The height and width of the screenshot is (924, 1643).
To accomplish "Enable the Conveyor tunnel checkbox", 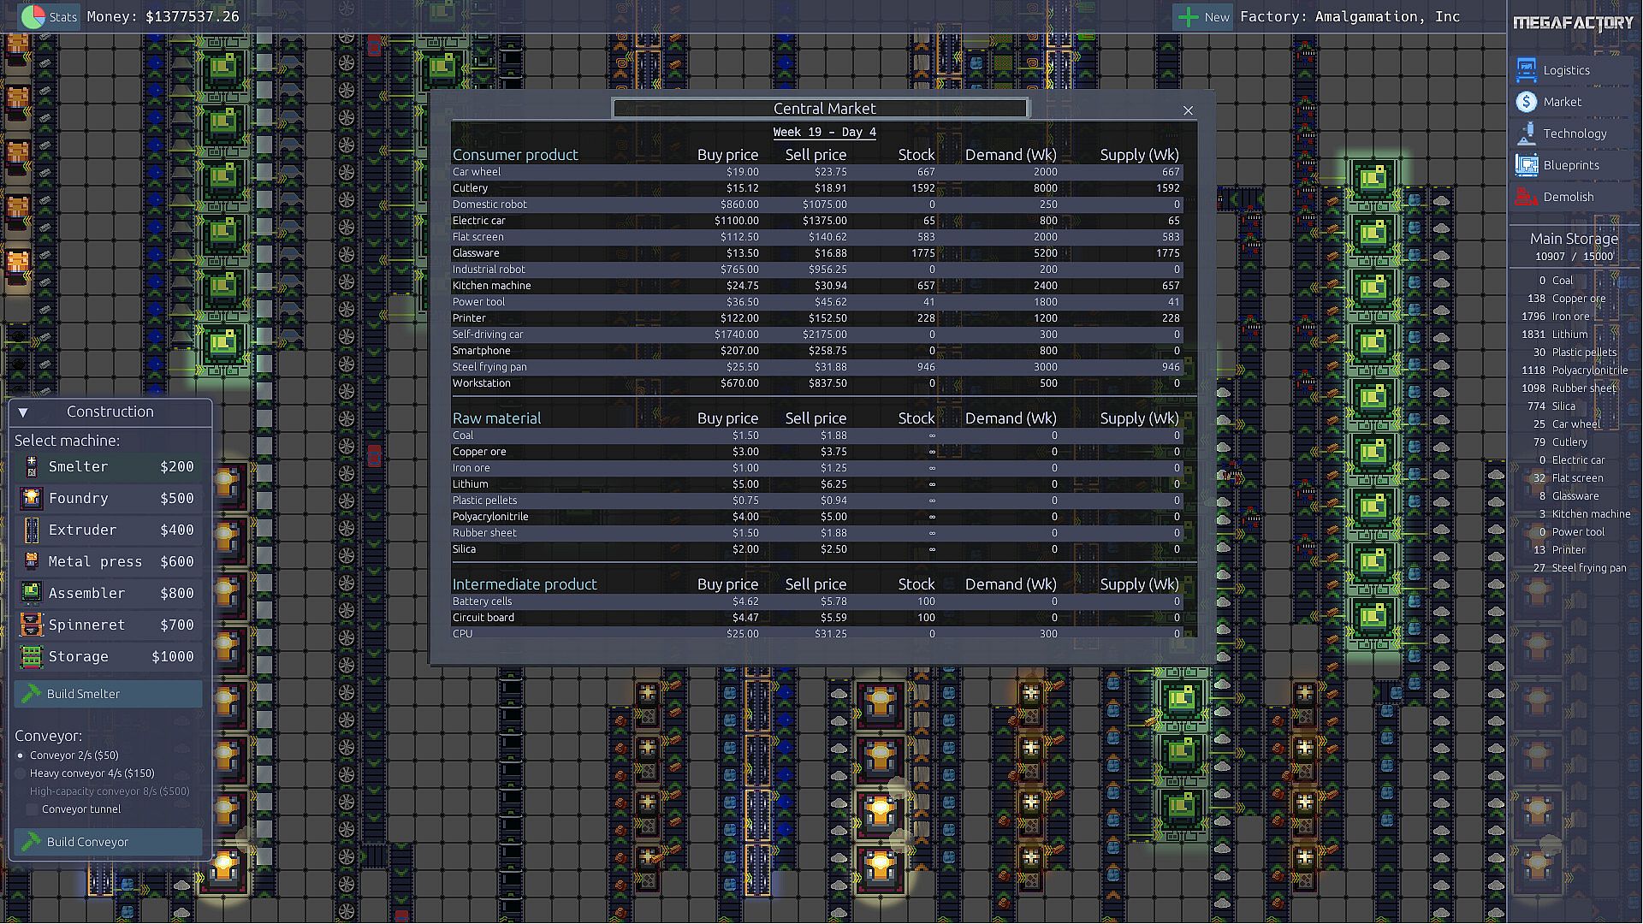I will pyautogui.click(x=33, y=809).
